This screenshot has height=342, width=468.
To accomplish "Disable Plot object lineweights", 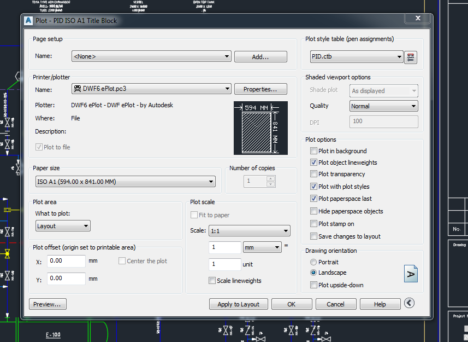I will click(x=314, y=163).
